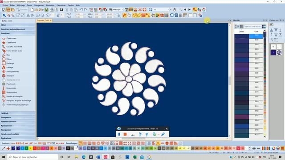This screenshot has width=285, height=160.
Task: Expand the Agencement section
Action: click(18, 126)
